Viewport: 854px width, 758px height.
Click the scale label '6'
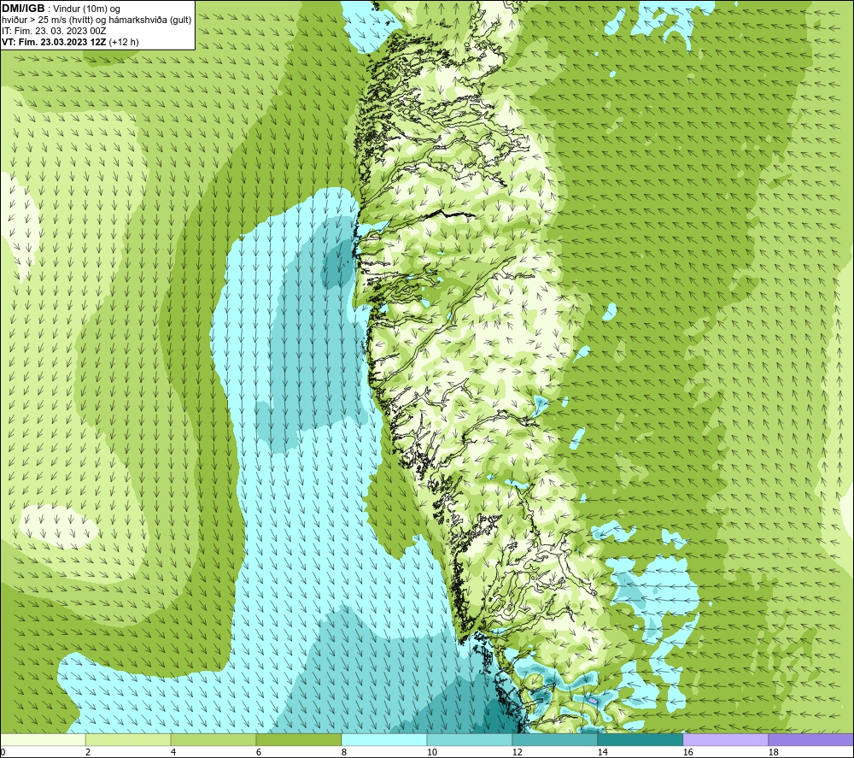258,753
